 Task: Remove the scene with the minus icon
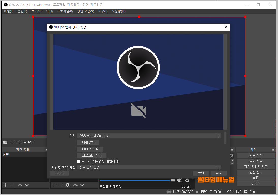coord(12,185)
